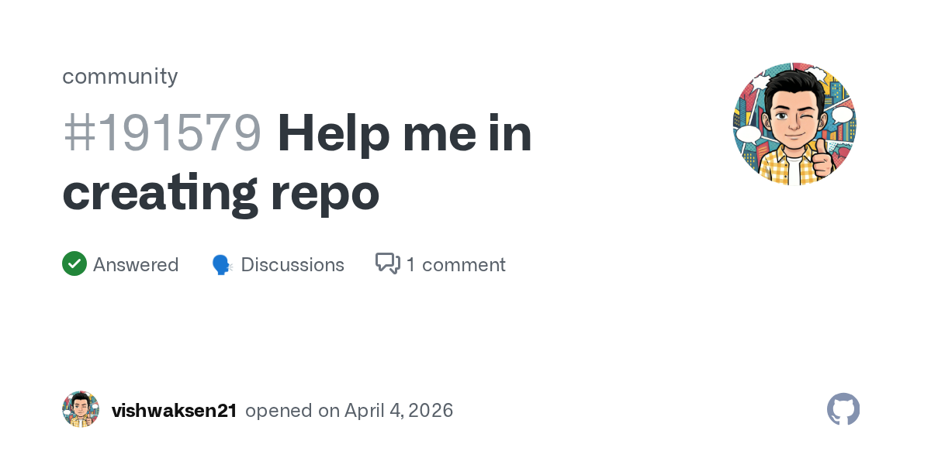Go to the Discussions category label
The height and width of the screenshot is (465, 931).
[292, 265]
